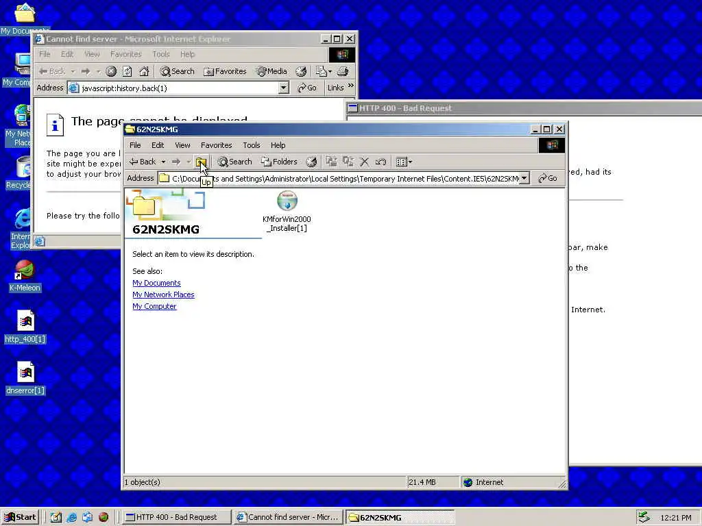Switch to HTTP 400 - Bad Request taskbar button
The width and height of the screenshot is (702, 526).
[176, 517]
